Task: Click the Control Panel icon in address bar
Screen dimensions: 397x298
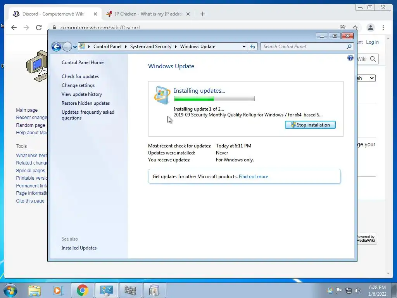Action: (x=82, y=47)
